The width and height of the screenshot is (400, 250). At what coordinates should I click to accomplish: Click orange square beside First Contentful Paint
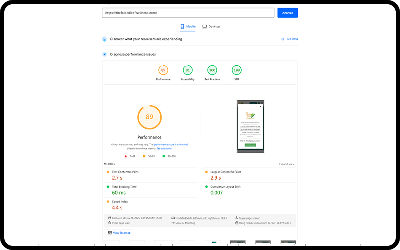pos(108,172)
